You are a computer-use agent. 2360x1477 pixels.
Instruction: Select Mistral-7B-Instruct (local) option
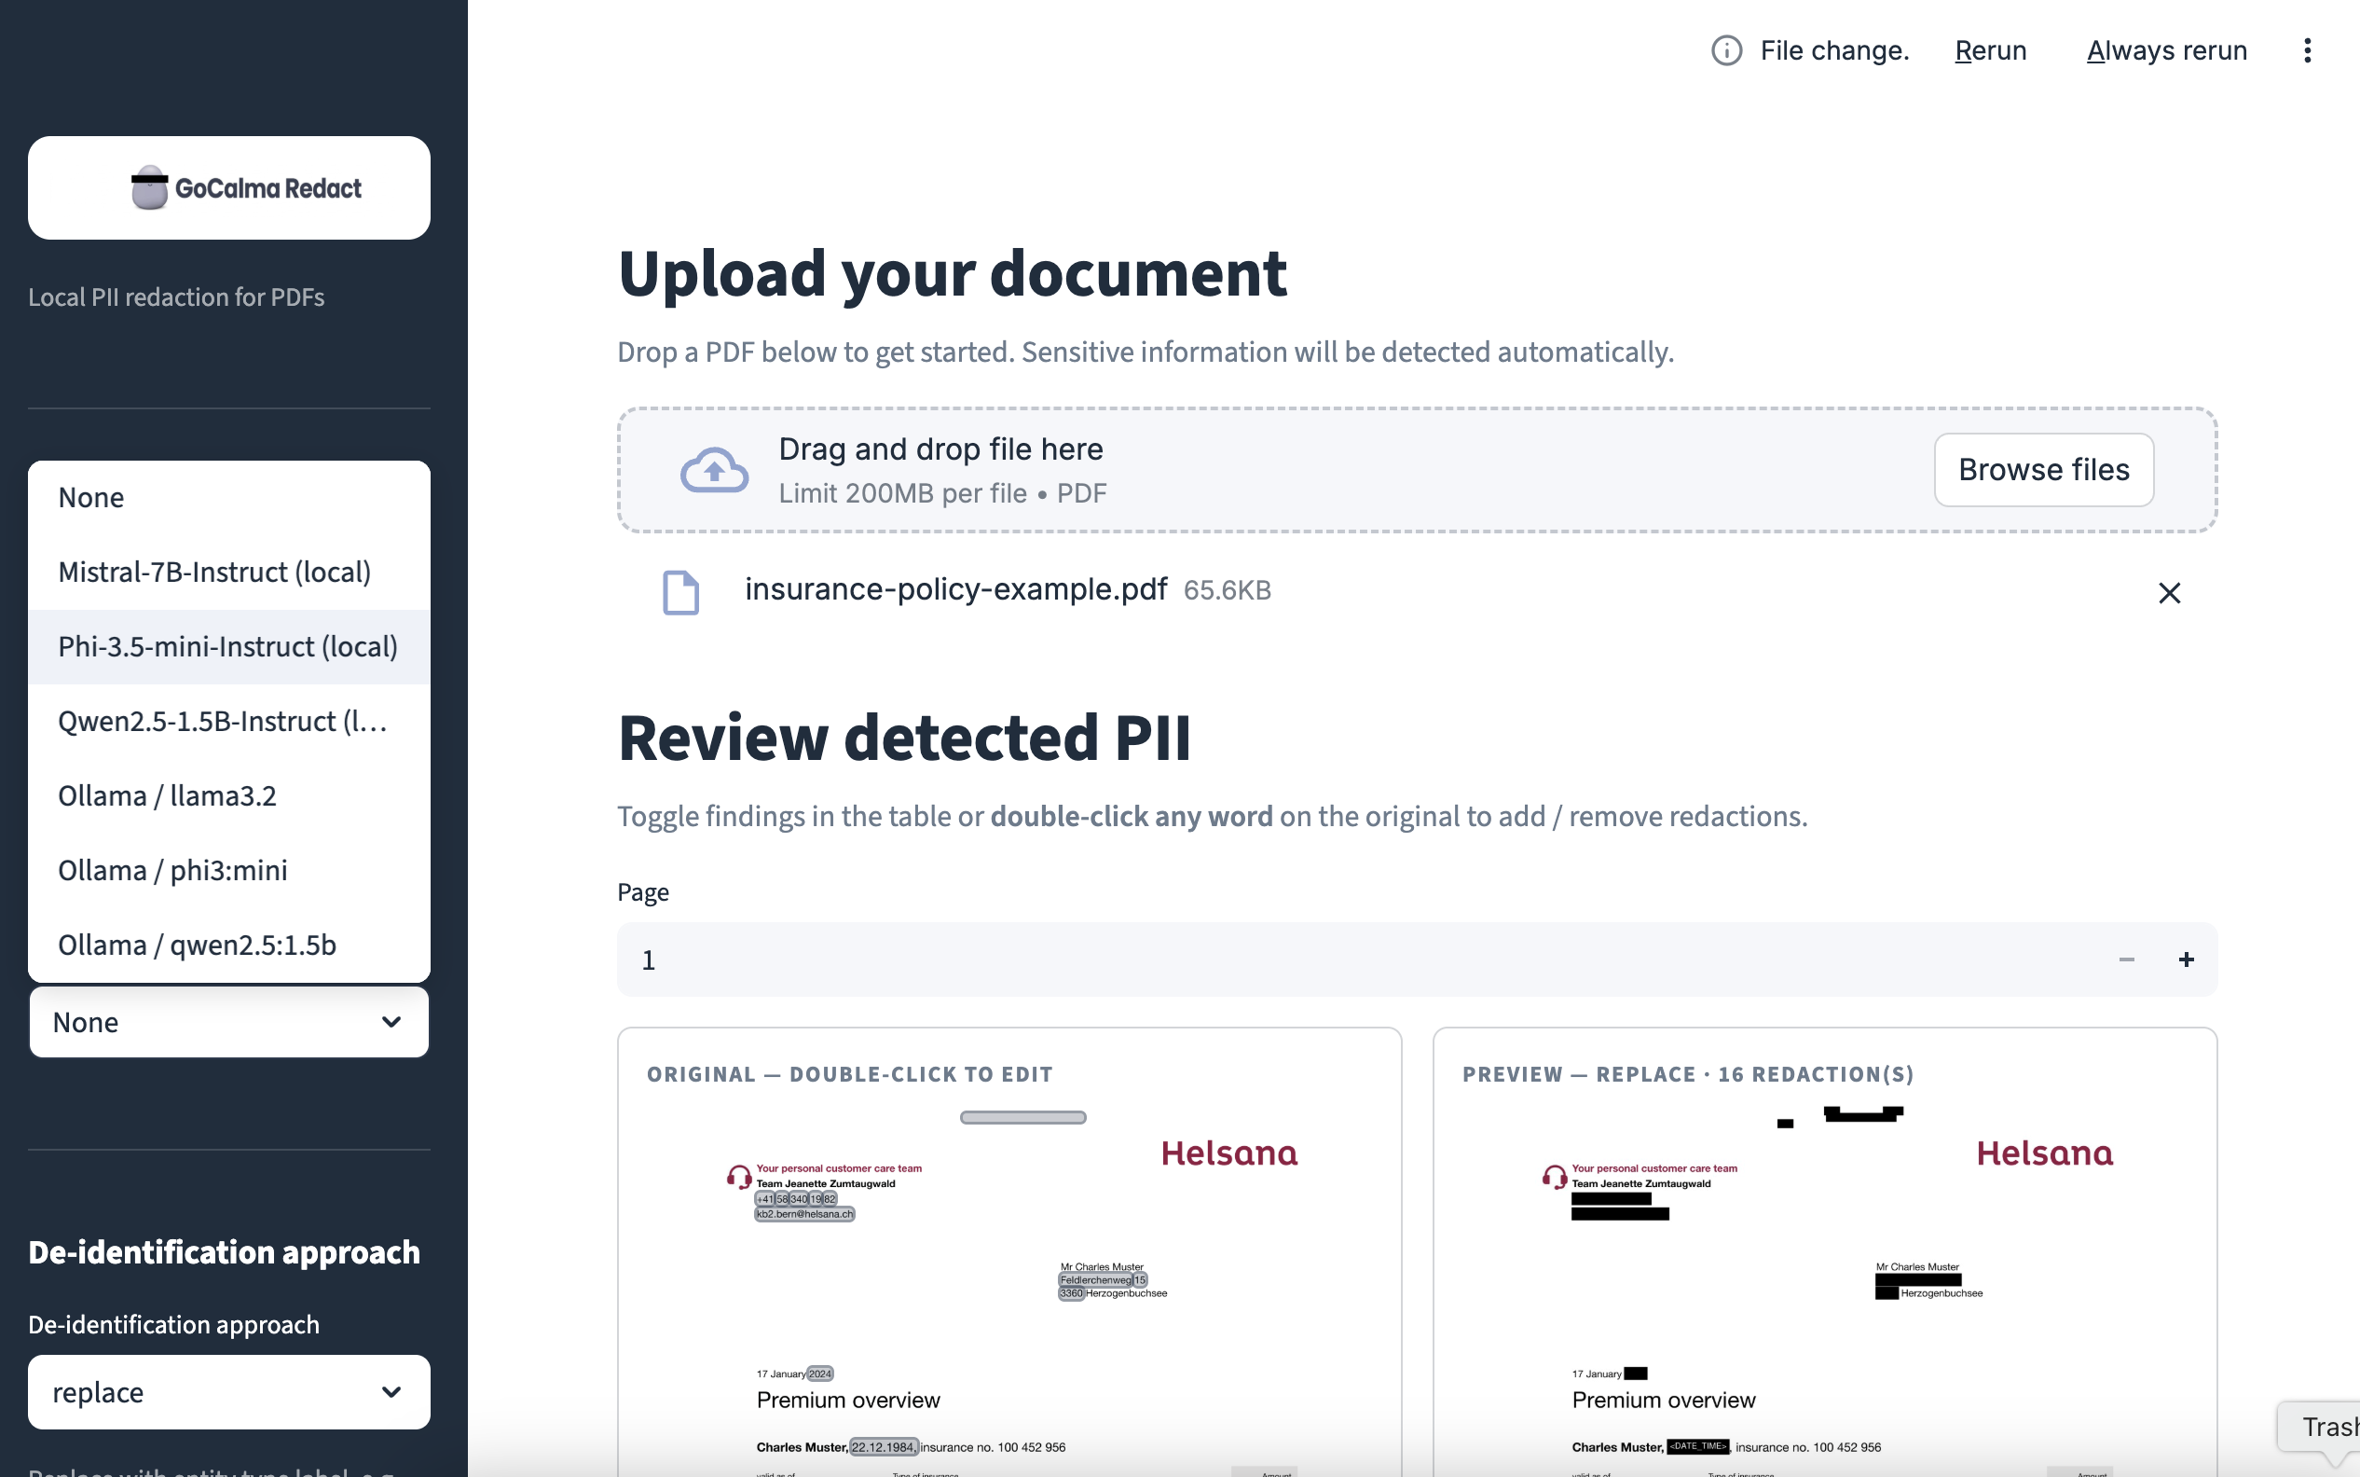[213, 572]
